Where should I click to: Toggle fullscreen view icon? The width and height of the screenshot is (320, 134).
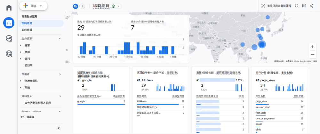[297, 6]
